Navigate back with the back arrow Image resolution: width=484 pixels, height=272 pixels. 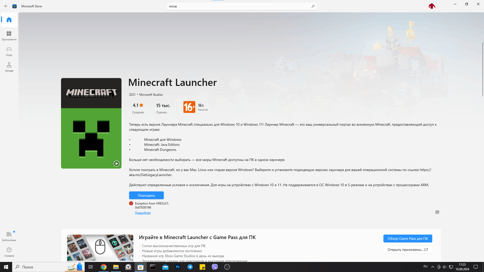click(6, 6)
